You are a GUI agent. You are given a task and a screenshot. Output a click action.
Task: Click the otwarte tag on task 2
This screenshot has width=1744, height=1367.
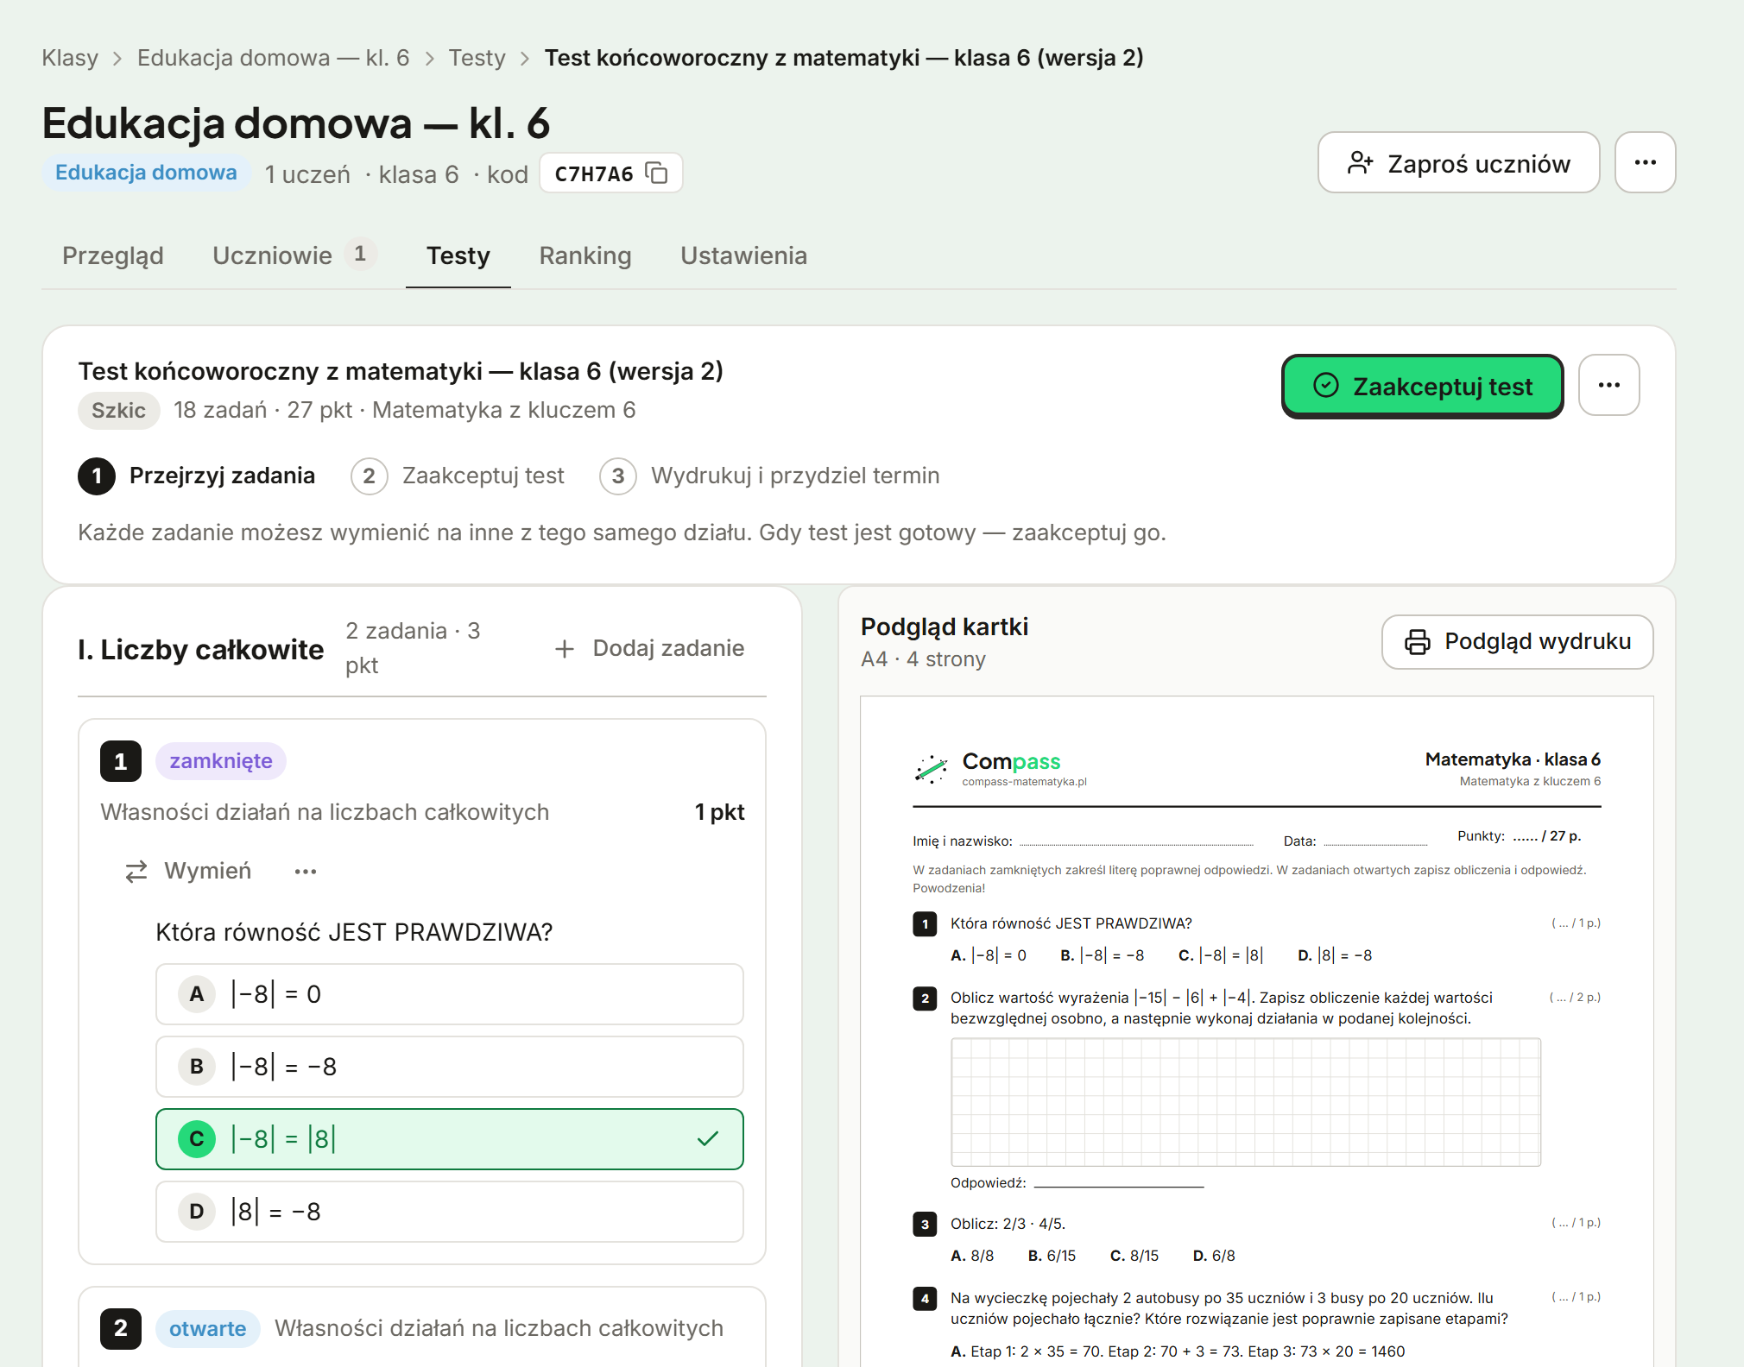(x=208, y=1329)
